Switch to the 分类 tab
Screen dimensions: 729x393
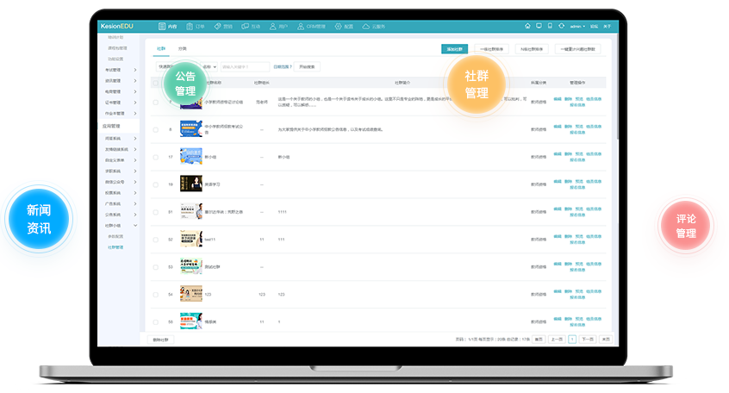tap(182, 49)
